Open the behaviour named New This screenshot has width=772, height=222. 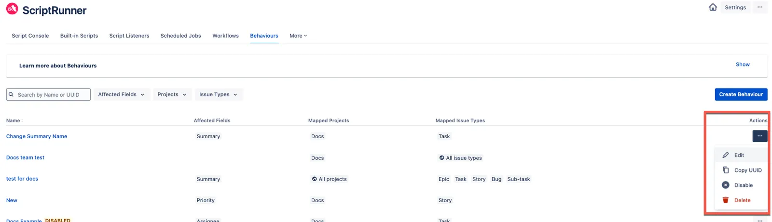click(12, 200)
